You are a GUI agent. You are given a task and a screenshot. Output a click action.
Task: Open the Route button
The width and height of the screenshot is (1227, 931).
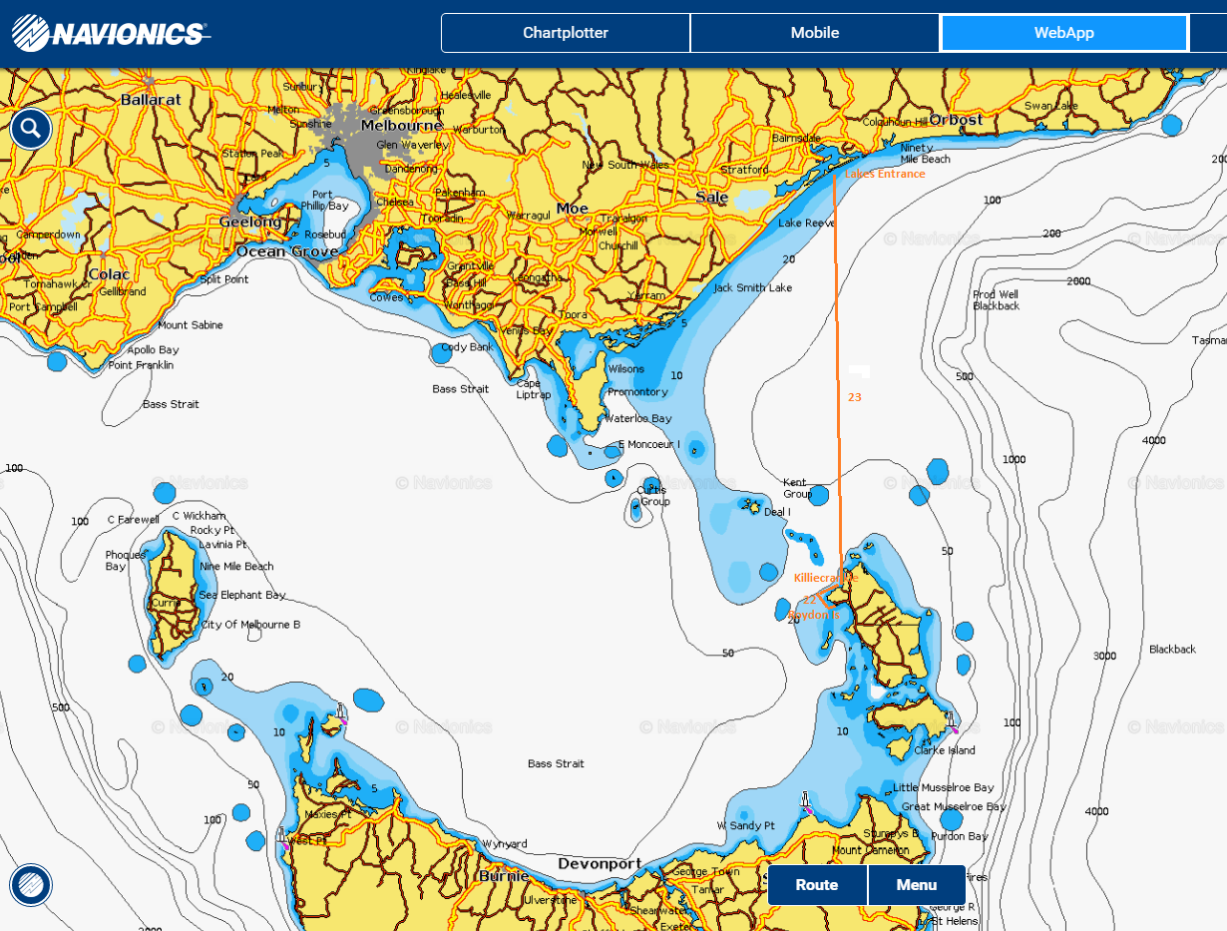pos(817,885)
